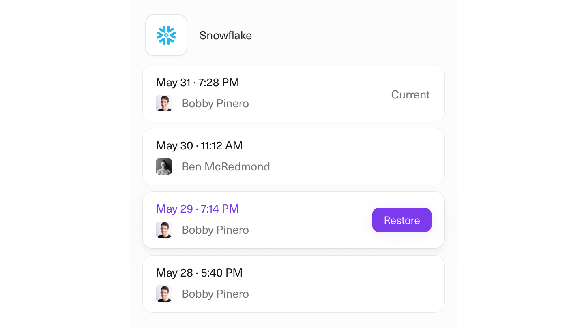Select the May 28 5:40 PM version
Viewport: 584px width, 328px height.
(x=199, y=273)
